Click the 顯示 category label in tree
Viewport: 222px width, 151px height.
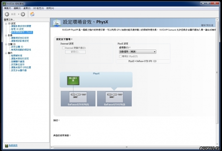[x=10, y=53]
